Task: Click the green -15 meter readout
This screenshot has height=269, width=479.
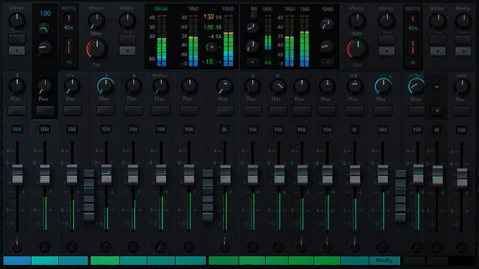Action: click(x=208, y=62)
